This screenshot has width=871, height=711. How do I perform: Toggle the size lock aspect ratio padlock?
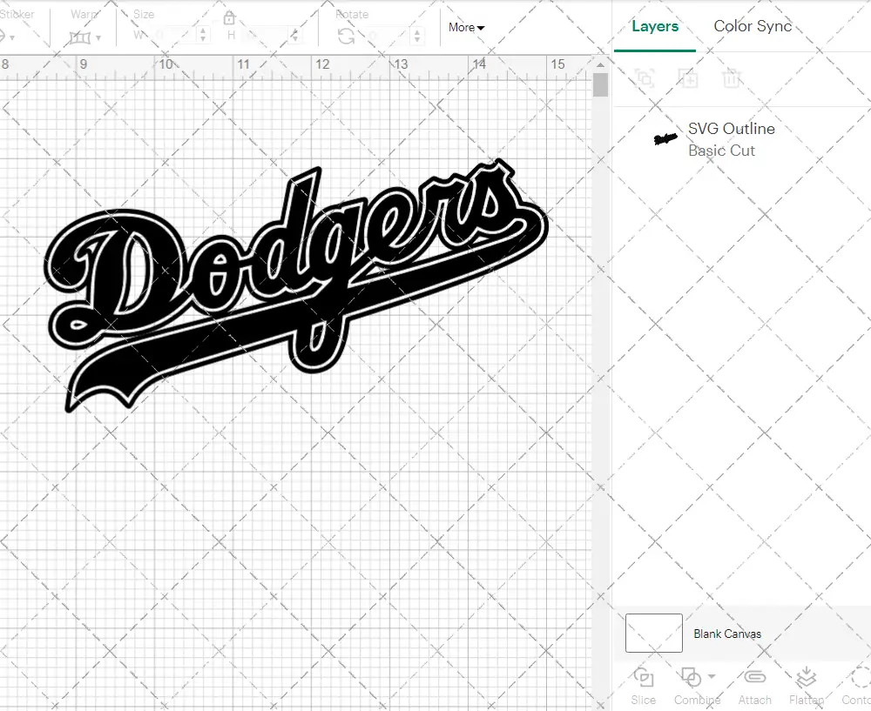coord(229,17)
